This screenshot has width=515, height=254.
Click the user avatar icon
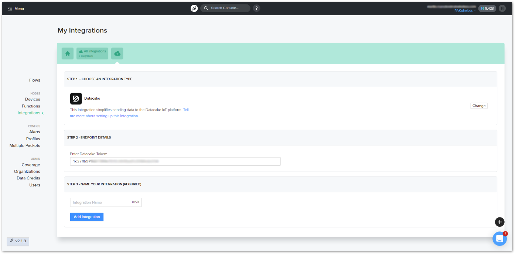502,8
